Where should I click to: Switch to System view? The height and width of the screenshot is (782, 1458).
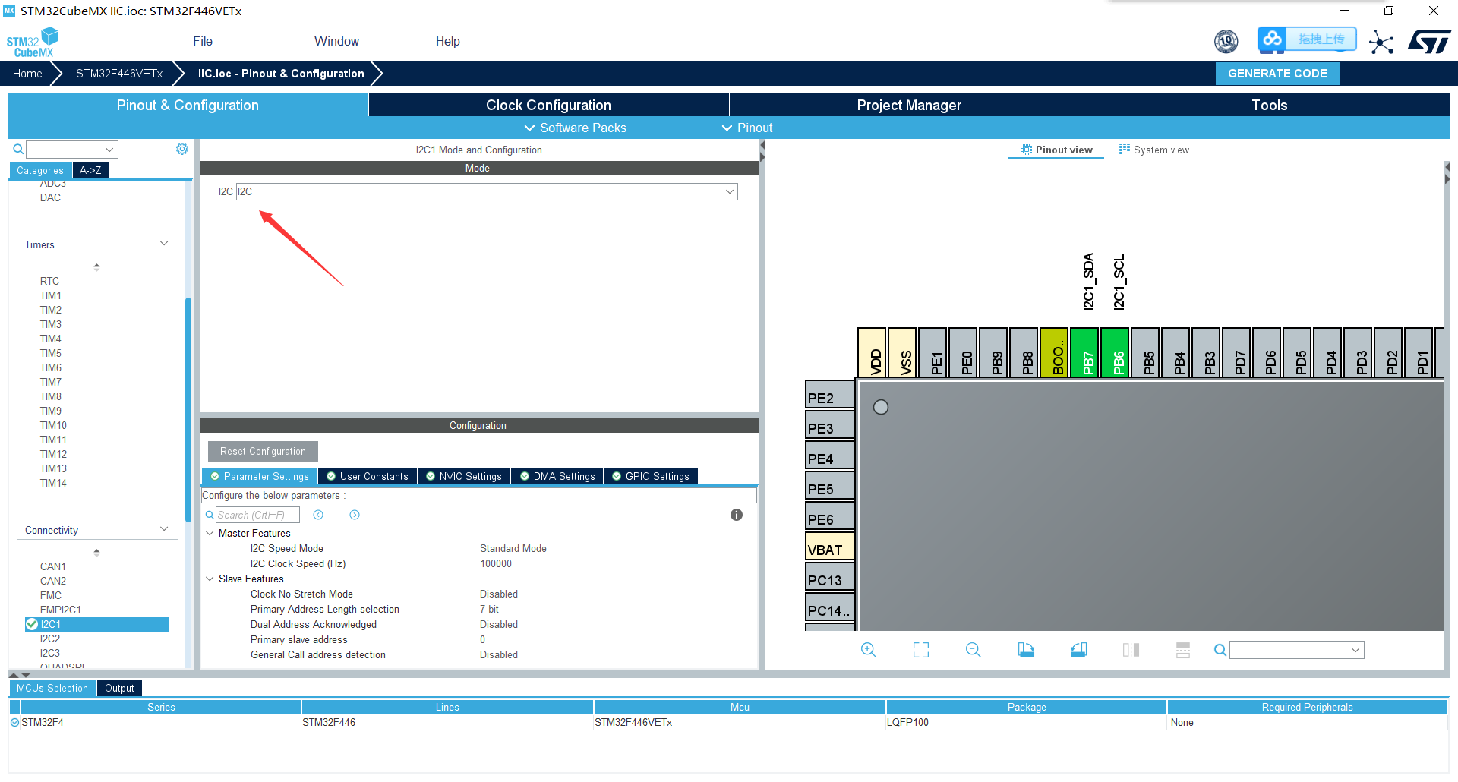click(1154, 150)
